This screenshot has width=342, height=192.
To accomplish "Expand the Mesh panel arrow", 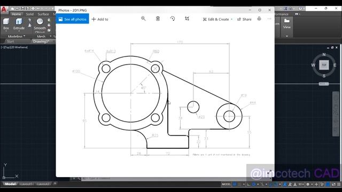I will (51, 36).
